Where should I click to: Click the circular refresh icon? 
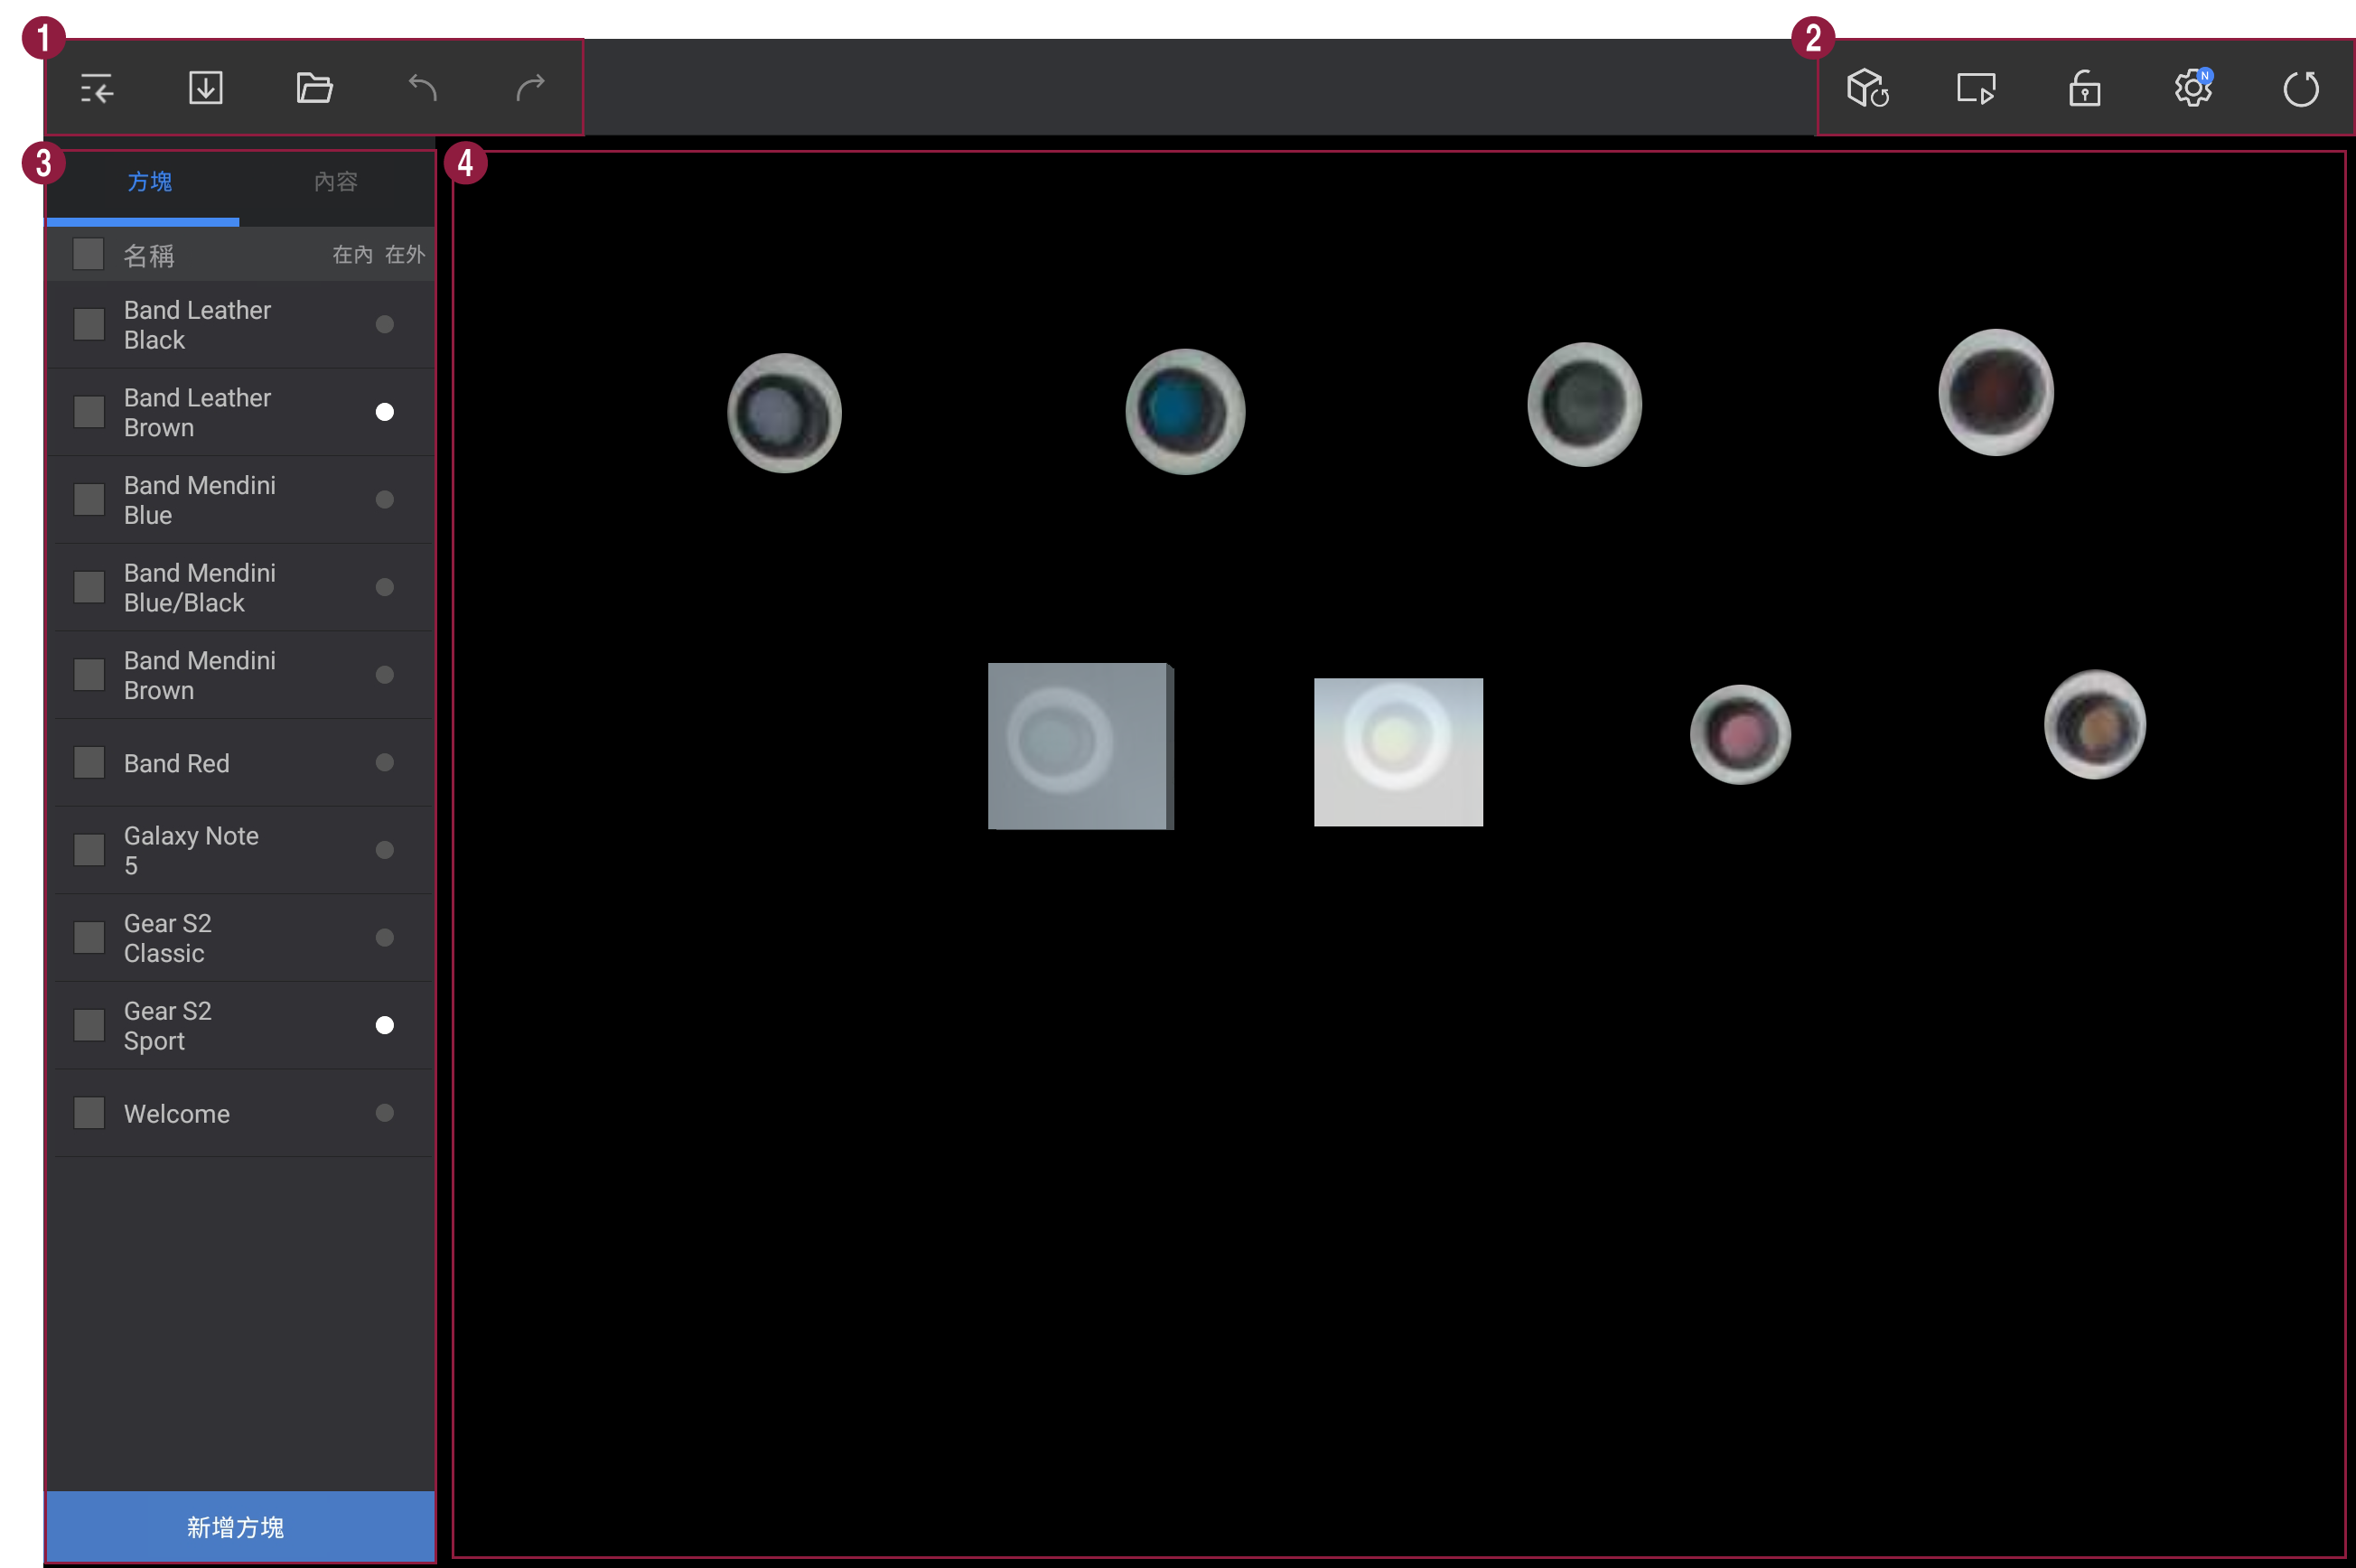coord(2301,88)
